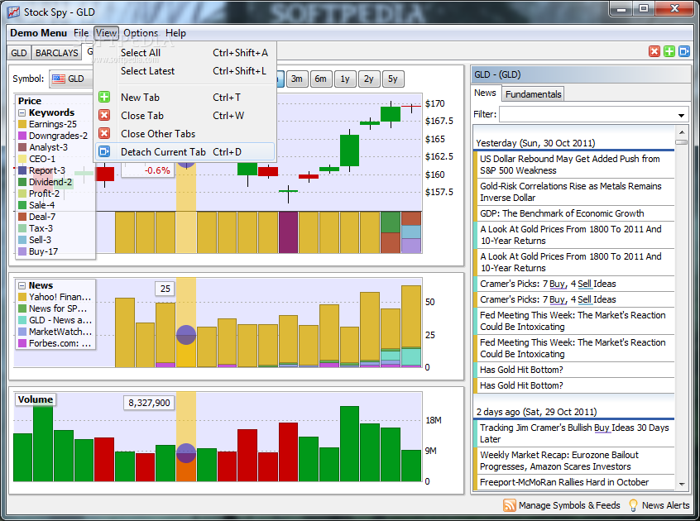The width and height of the screenshot is (700, 521).
Task: Click the Analyst-3 keyword swatch
Action: coord(22,148)
